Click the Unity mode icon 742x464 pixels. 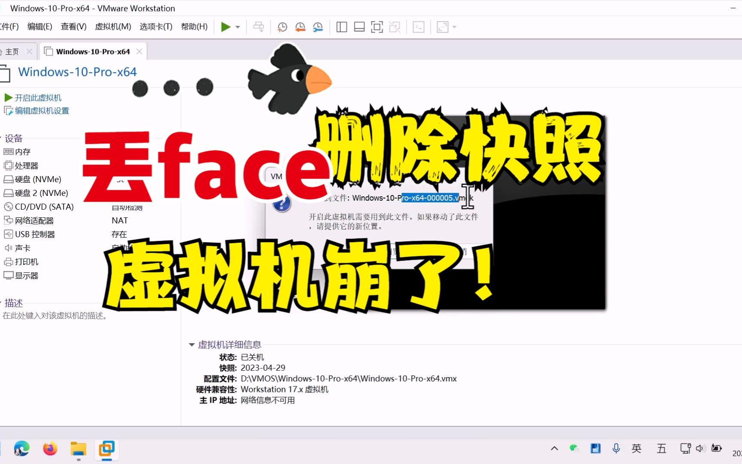(395, 27)
